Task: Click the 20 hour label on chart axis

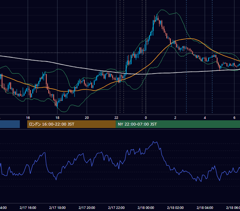Action: pos(87,118)
